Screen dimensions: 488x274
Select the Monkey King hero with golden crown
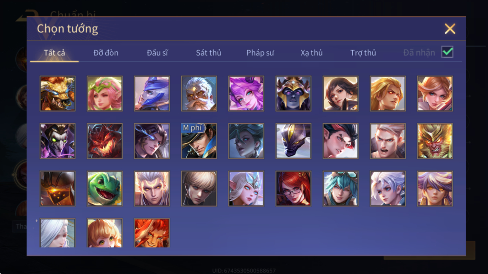click(435, 141)
